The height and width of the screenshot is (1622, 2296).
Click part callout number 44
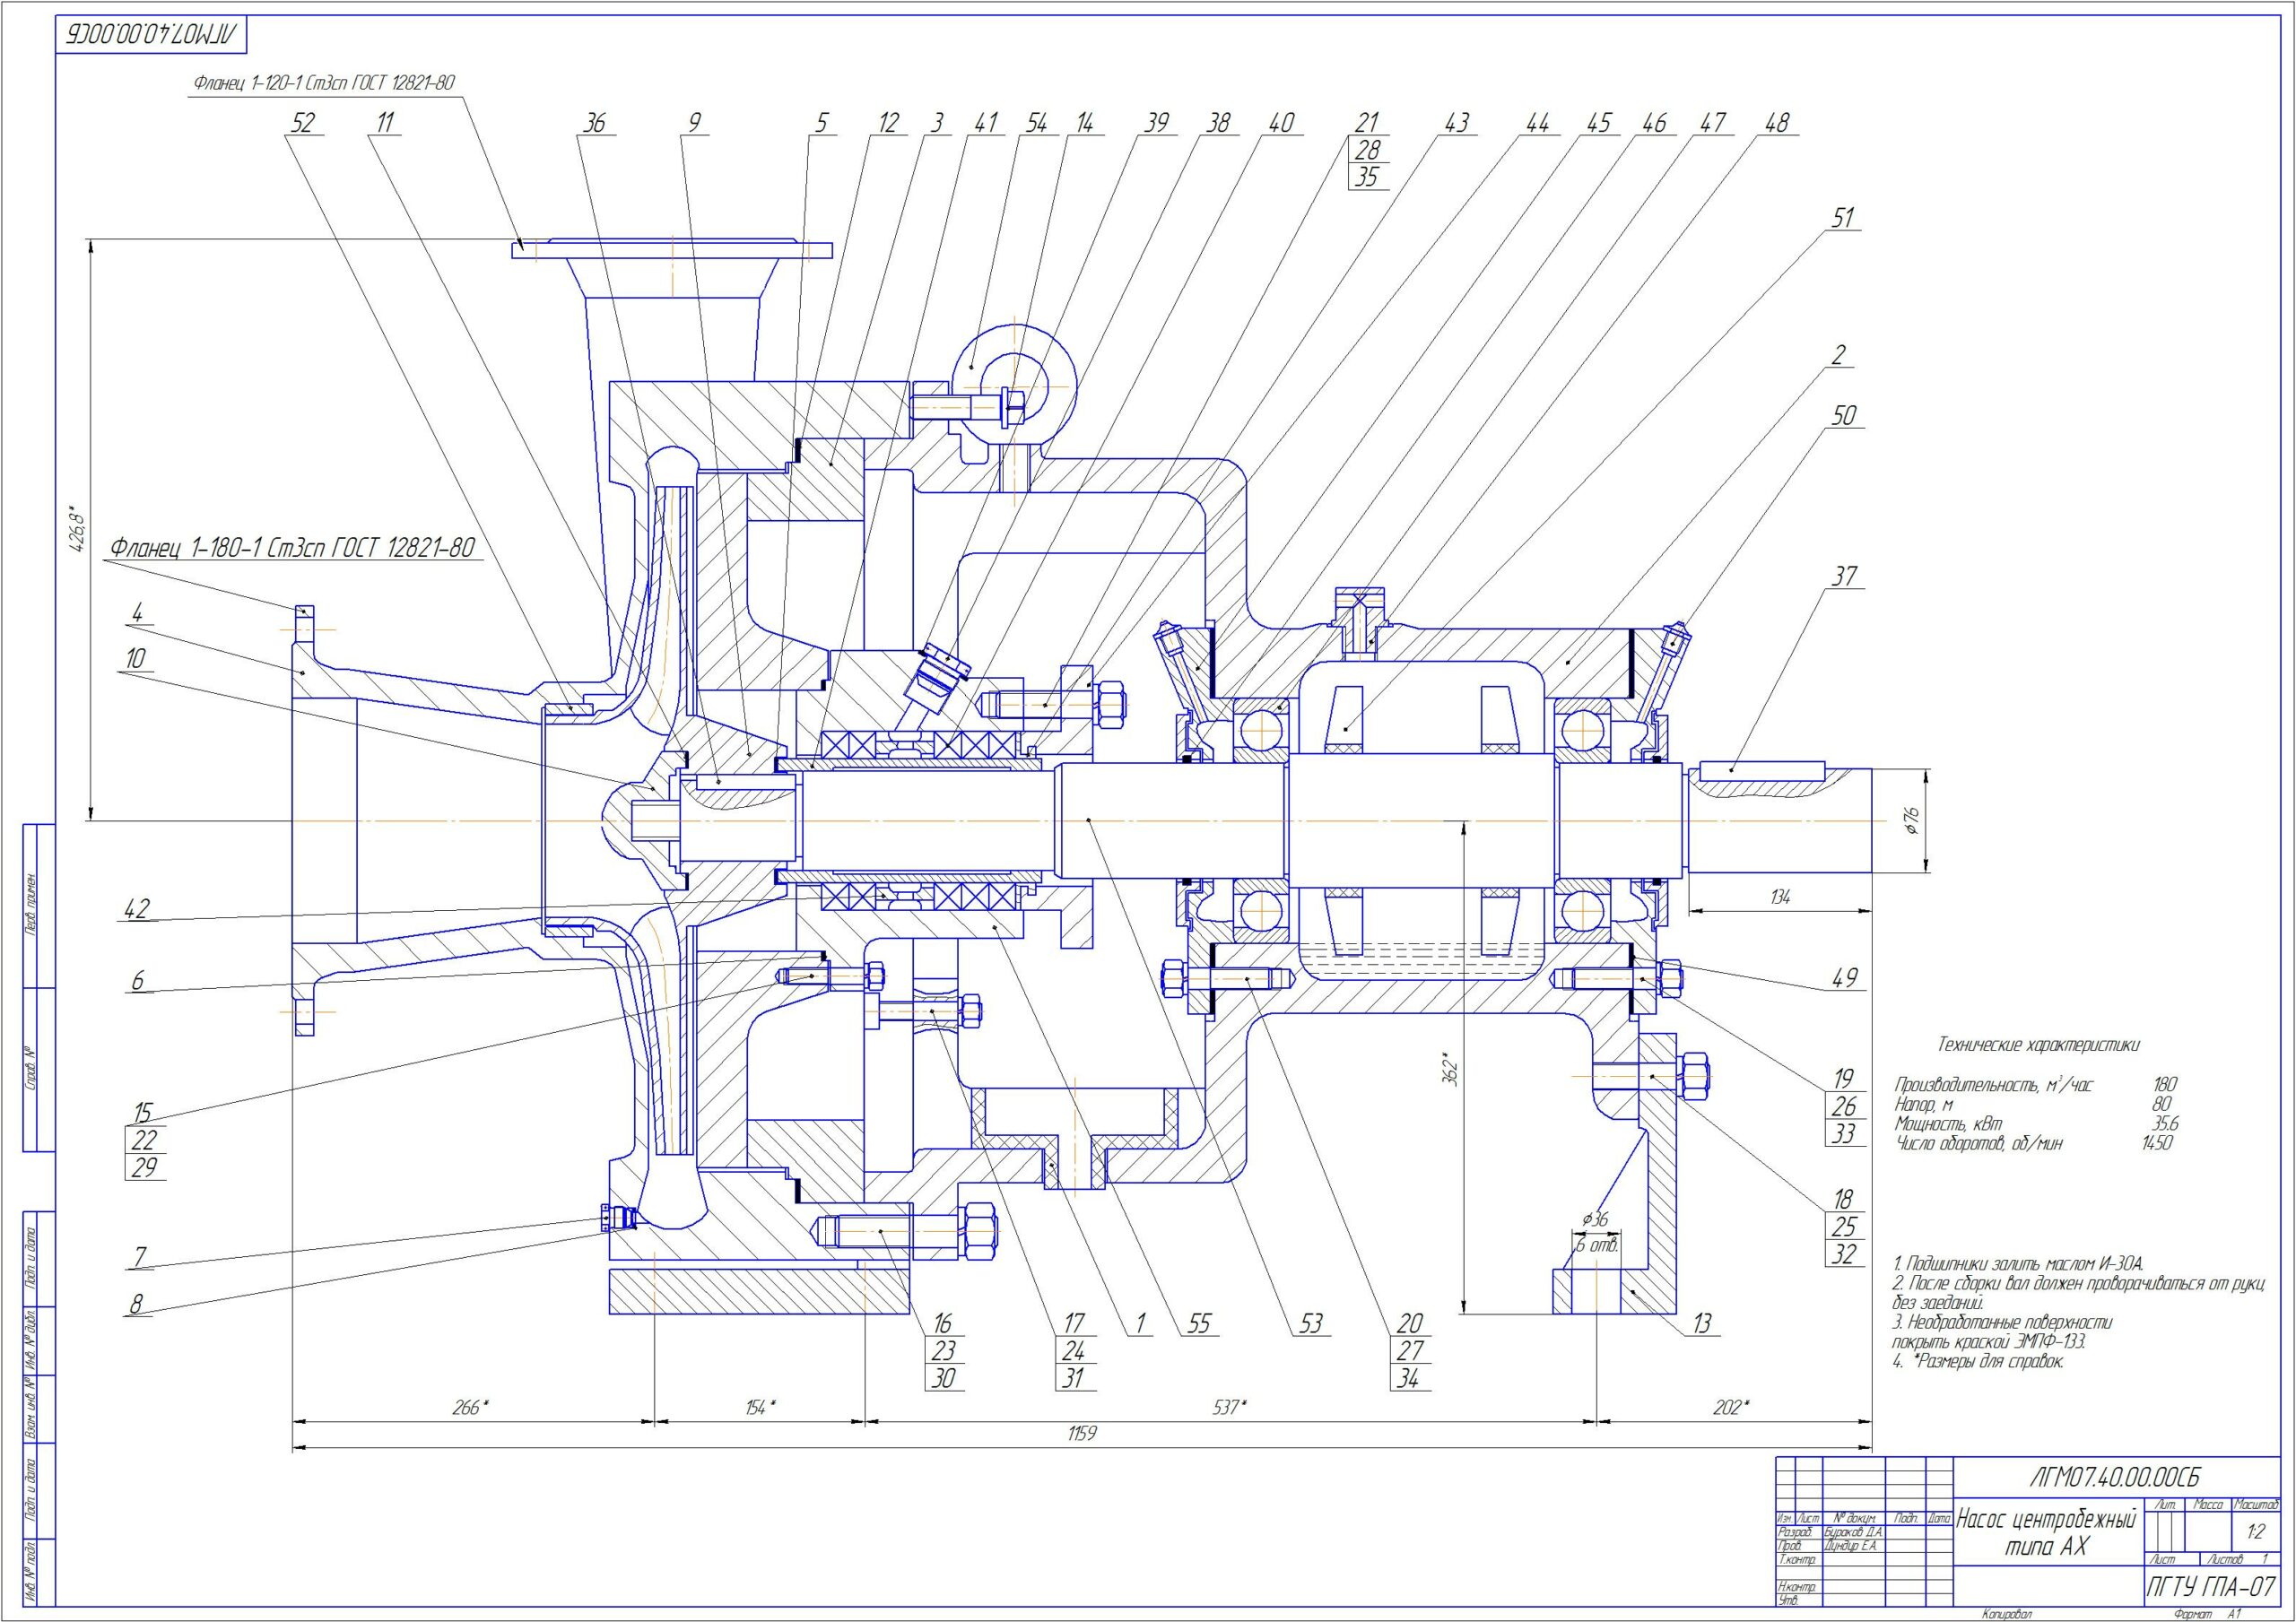[x=1536, y=122]
